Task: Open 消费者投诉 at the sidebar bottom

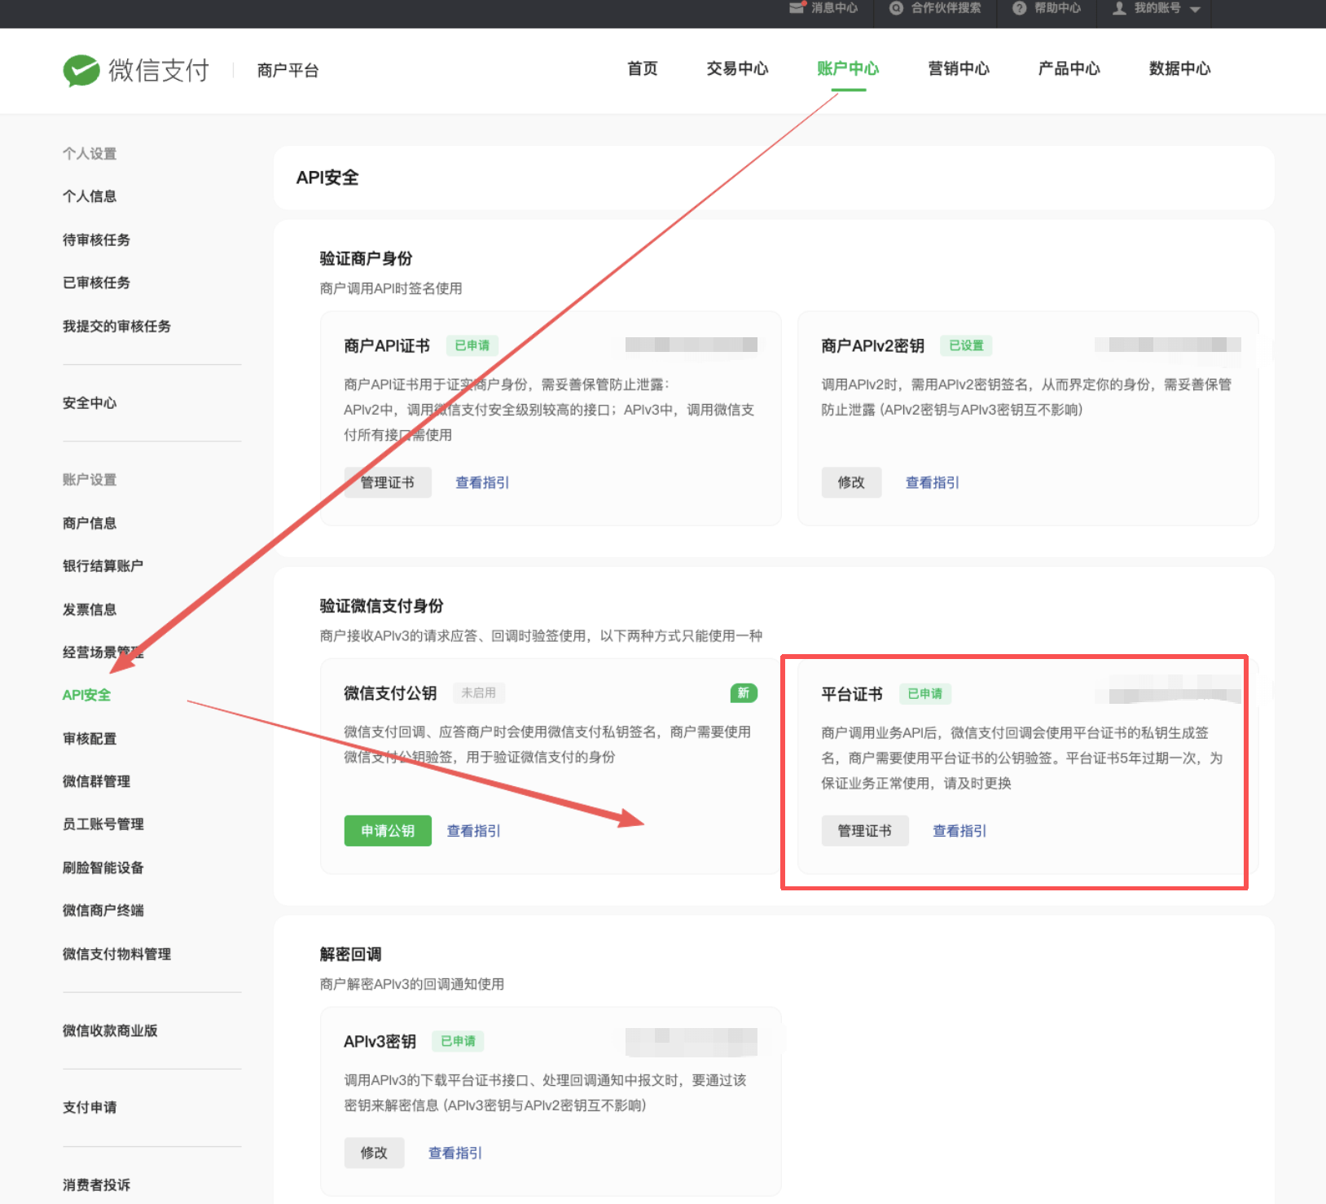Action: coord(95,1184)
